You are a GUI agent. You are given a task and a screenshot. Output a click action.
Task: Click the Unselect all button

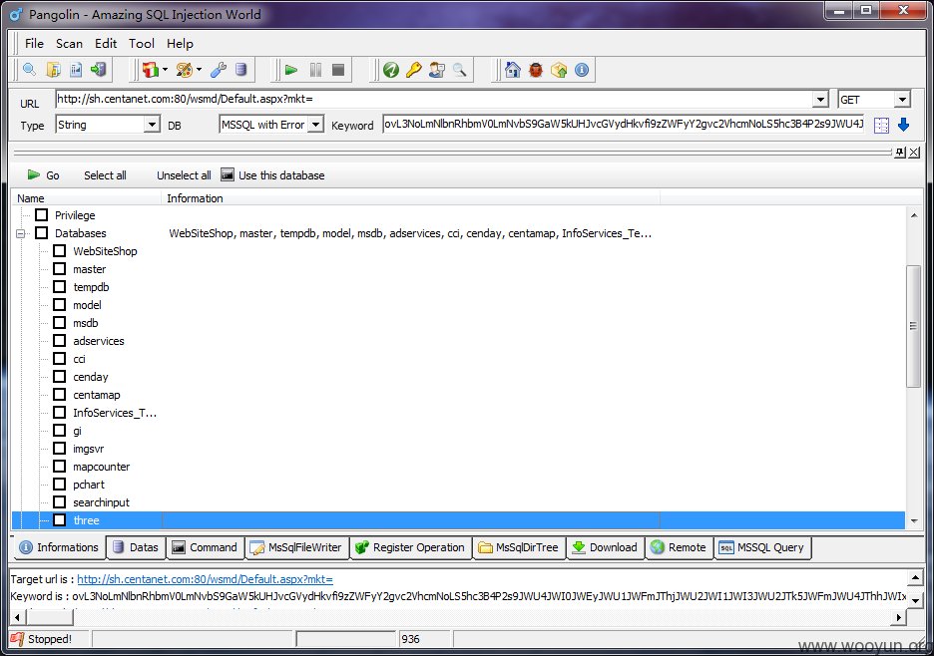[x=184, y=175]
